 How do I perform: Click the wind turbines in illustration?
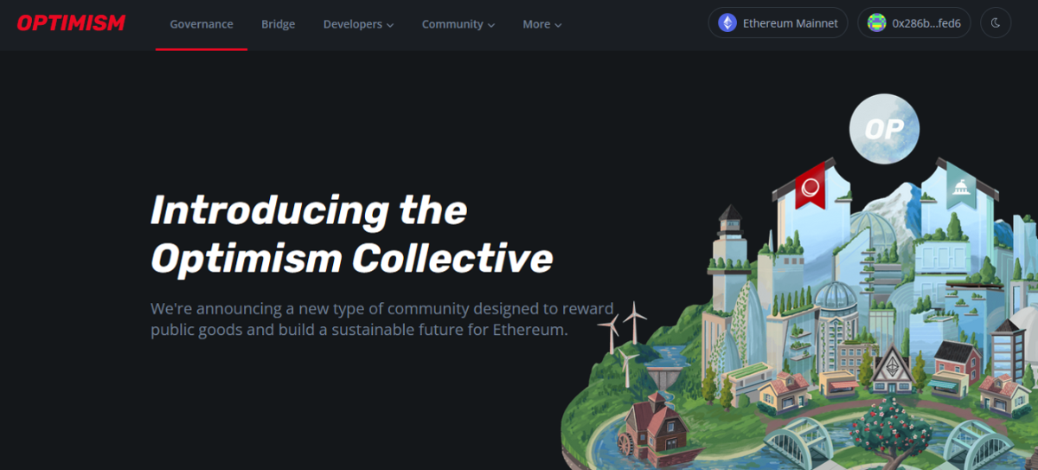coord(623,336)
